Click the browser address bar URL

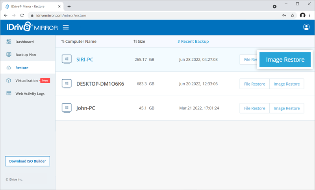click(61, 15)
